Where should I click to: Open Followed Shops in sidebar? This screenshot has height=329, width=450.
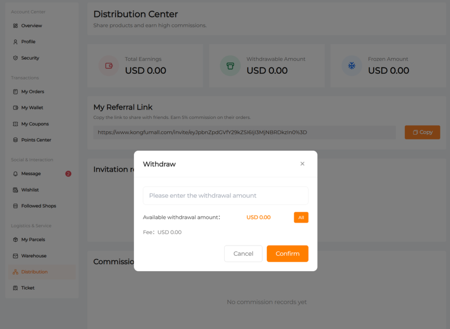[39, 206]
